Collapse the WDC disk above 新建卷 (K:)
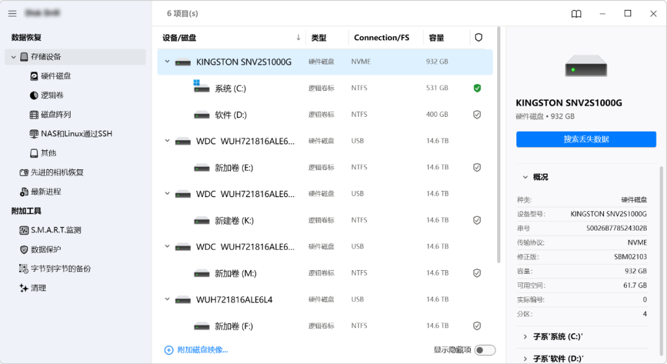 click(167, 193)
